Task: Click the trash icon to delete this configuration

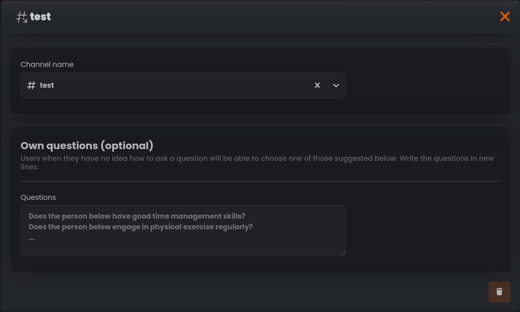Action: [499, 292]
